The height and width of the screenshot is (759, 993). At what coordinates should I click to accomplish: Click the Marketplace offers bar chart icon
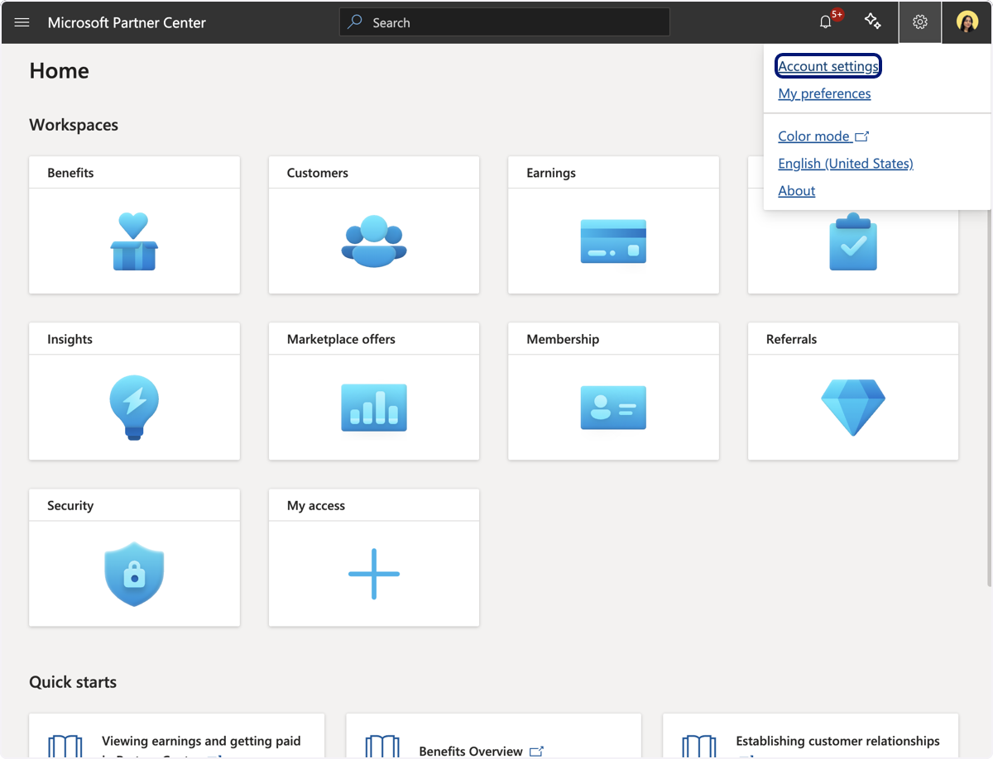pyautogui.click(x=374, y=408)
